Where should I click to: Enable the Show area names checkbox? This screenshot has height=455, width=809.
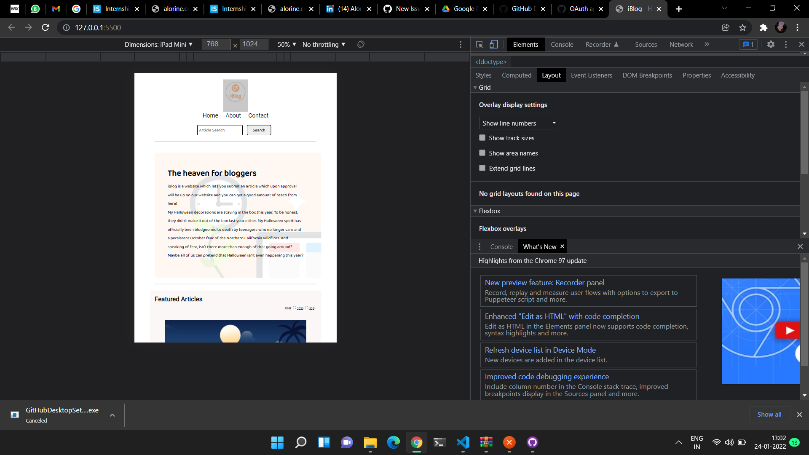pyautogui.click(x=482, y=153)
